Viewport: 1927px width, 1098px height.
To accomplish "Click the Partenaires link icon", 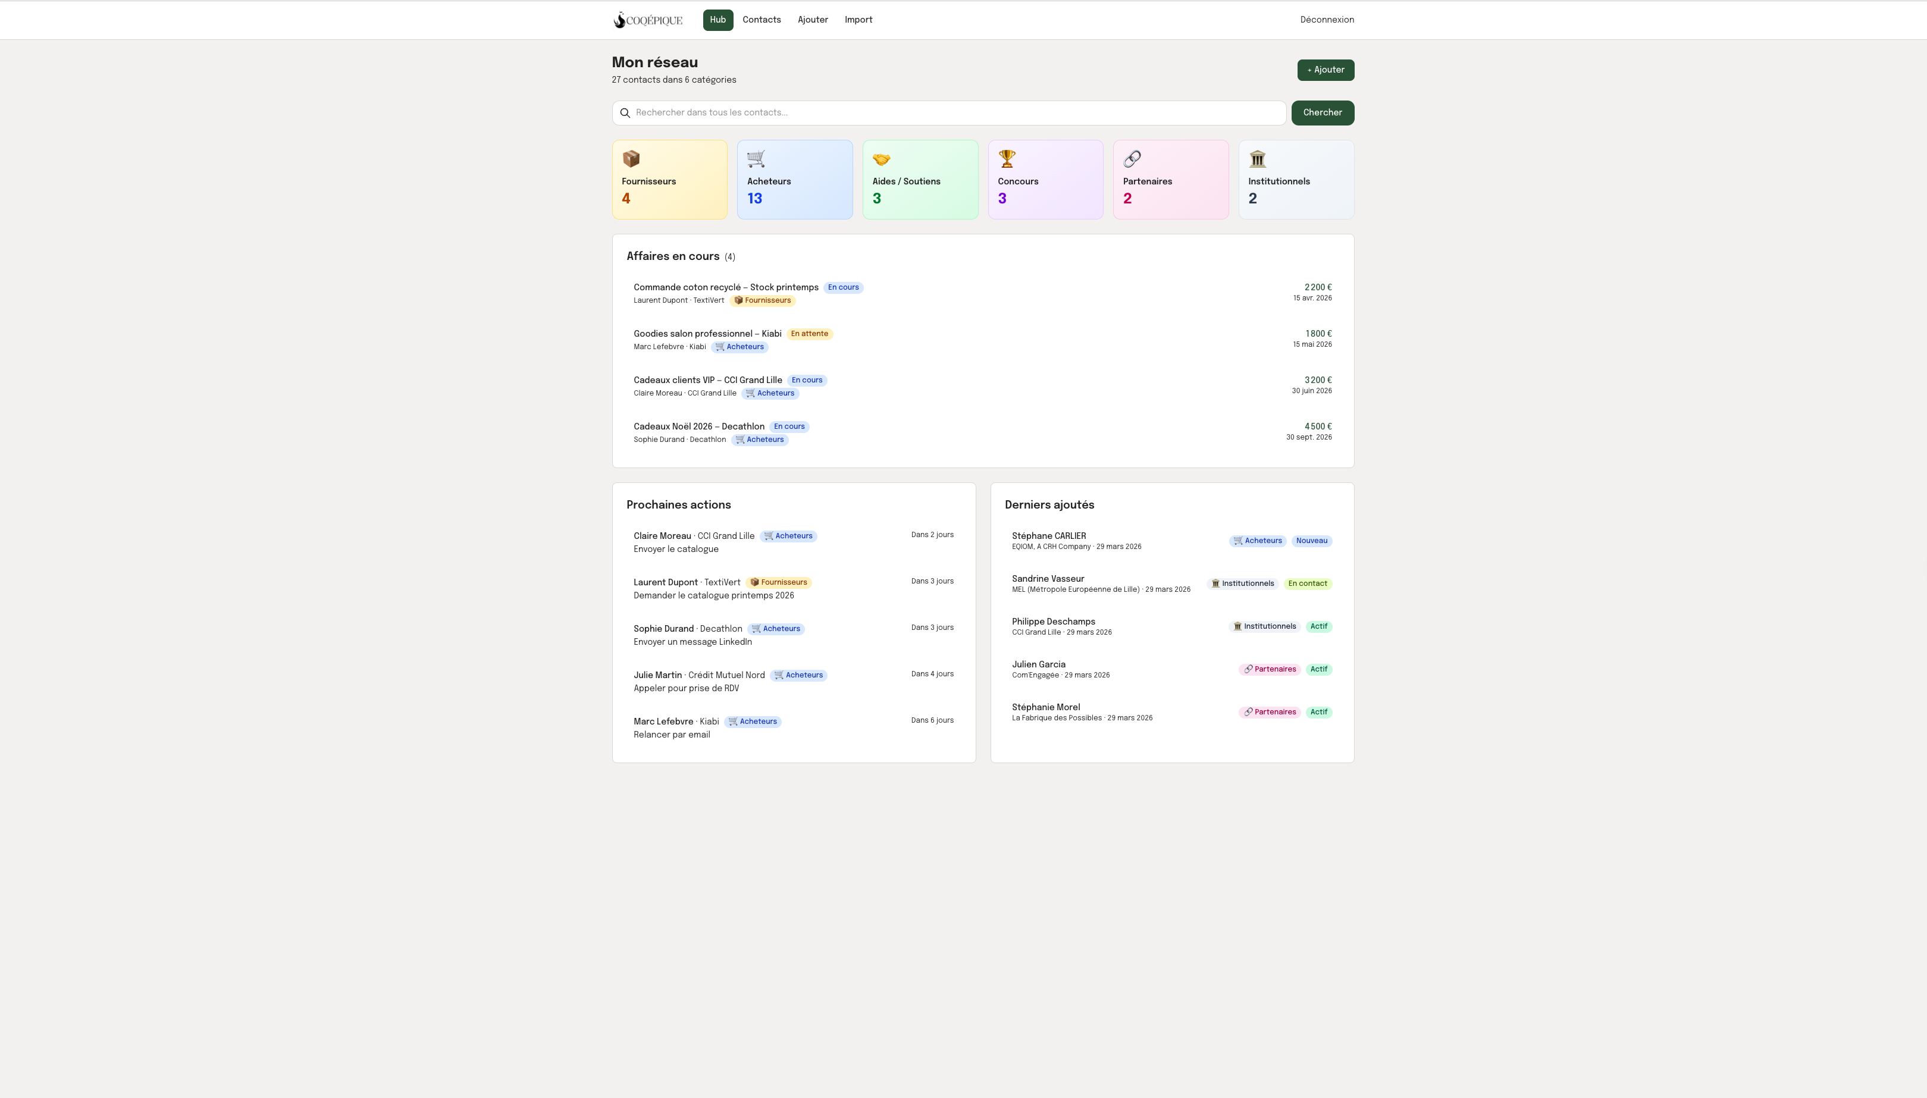I will coord(1132,159).
